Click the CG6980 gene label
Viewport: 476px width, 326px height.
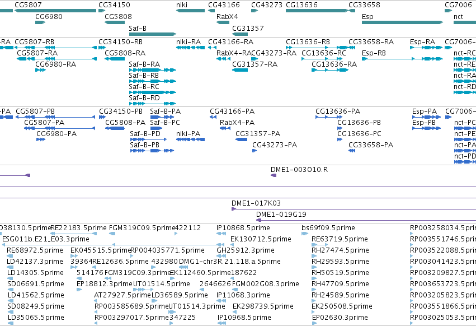click(49, 17)
